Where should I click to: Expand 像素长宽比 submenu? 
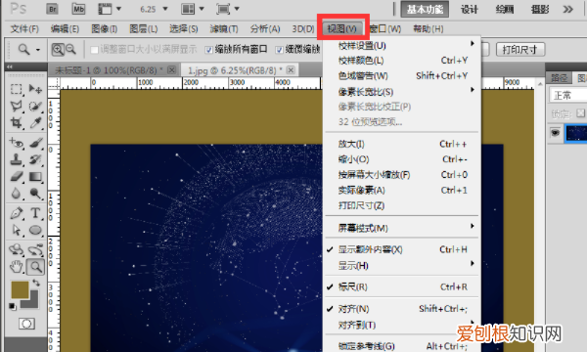(x=402, y=92)
